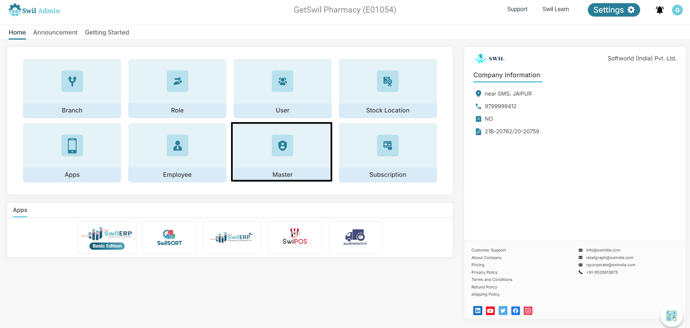Image resolution: width=690 pixels, height=328 pixels.
Task: Click the percent icon beside NO
Action: (478, 119)
